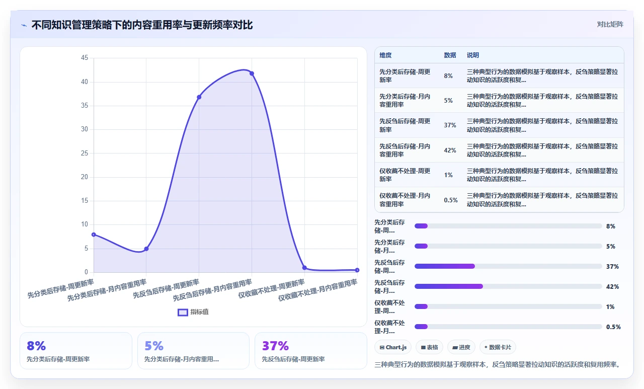Click the 1% progress bar

tap(508, 306)
